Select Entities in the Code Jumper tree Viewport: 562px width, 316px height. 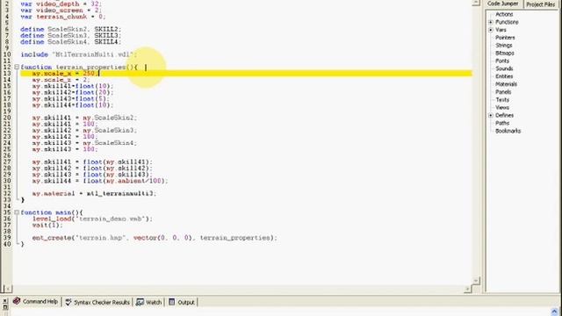[504, 76]
